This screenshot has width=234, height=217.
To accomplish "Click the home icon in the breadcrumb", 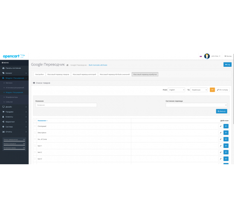I will click(x=67, y=65).
